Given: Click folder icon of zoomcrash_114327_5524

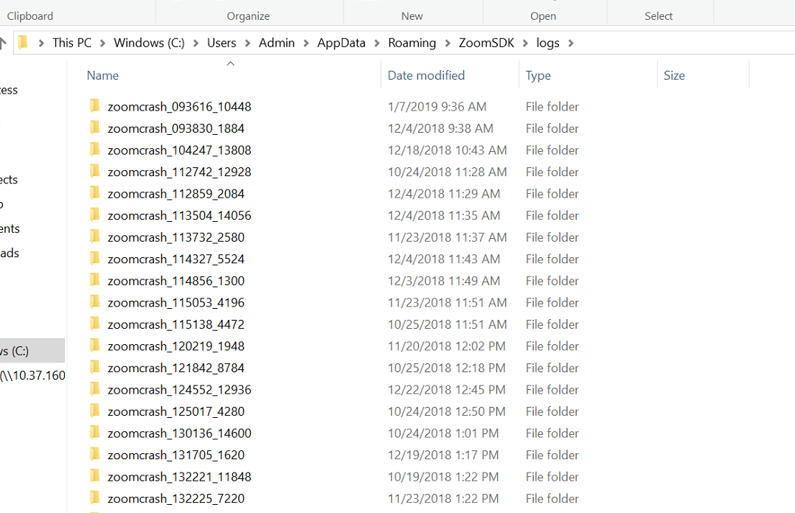Looking at the screenshot, I should click(95, 259).
